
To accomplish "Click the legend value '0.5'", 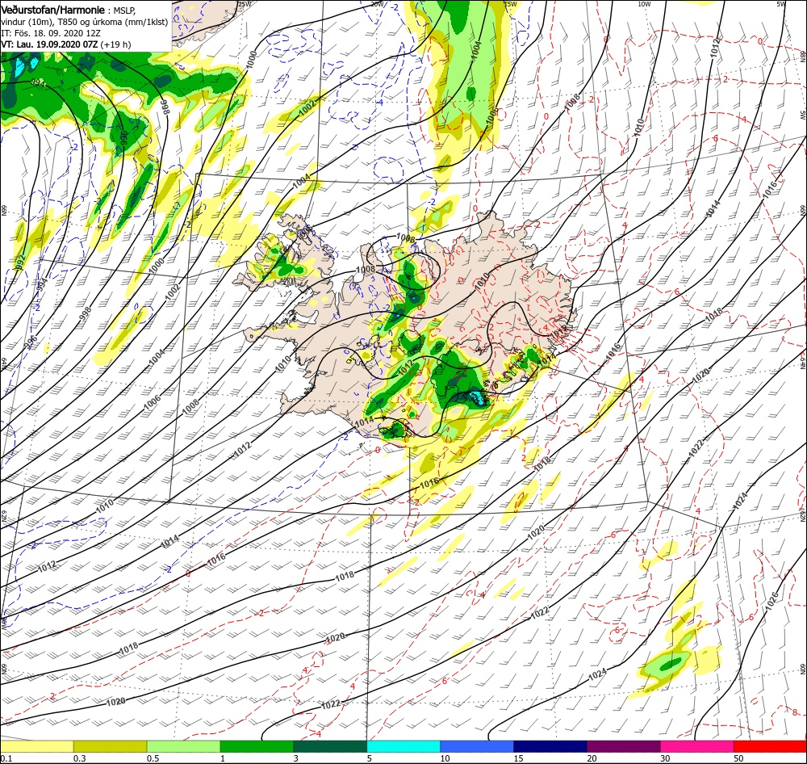I will tap(153, 758).
